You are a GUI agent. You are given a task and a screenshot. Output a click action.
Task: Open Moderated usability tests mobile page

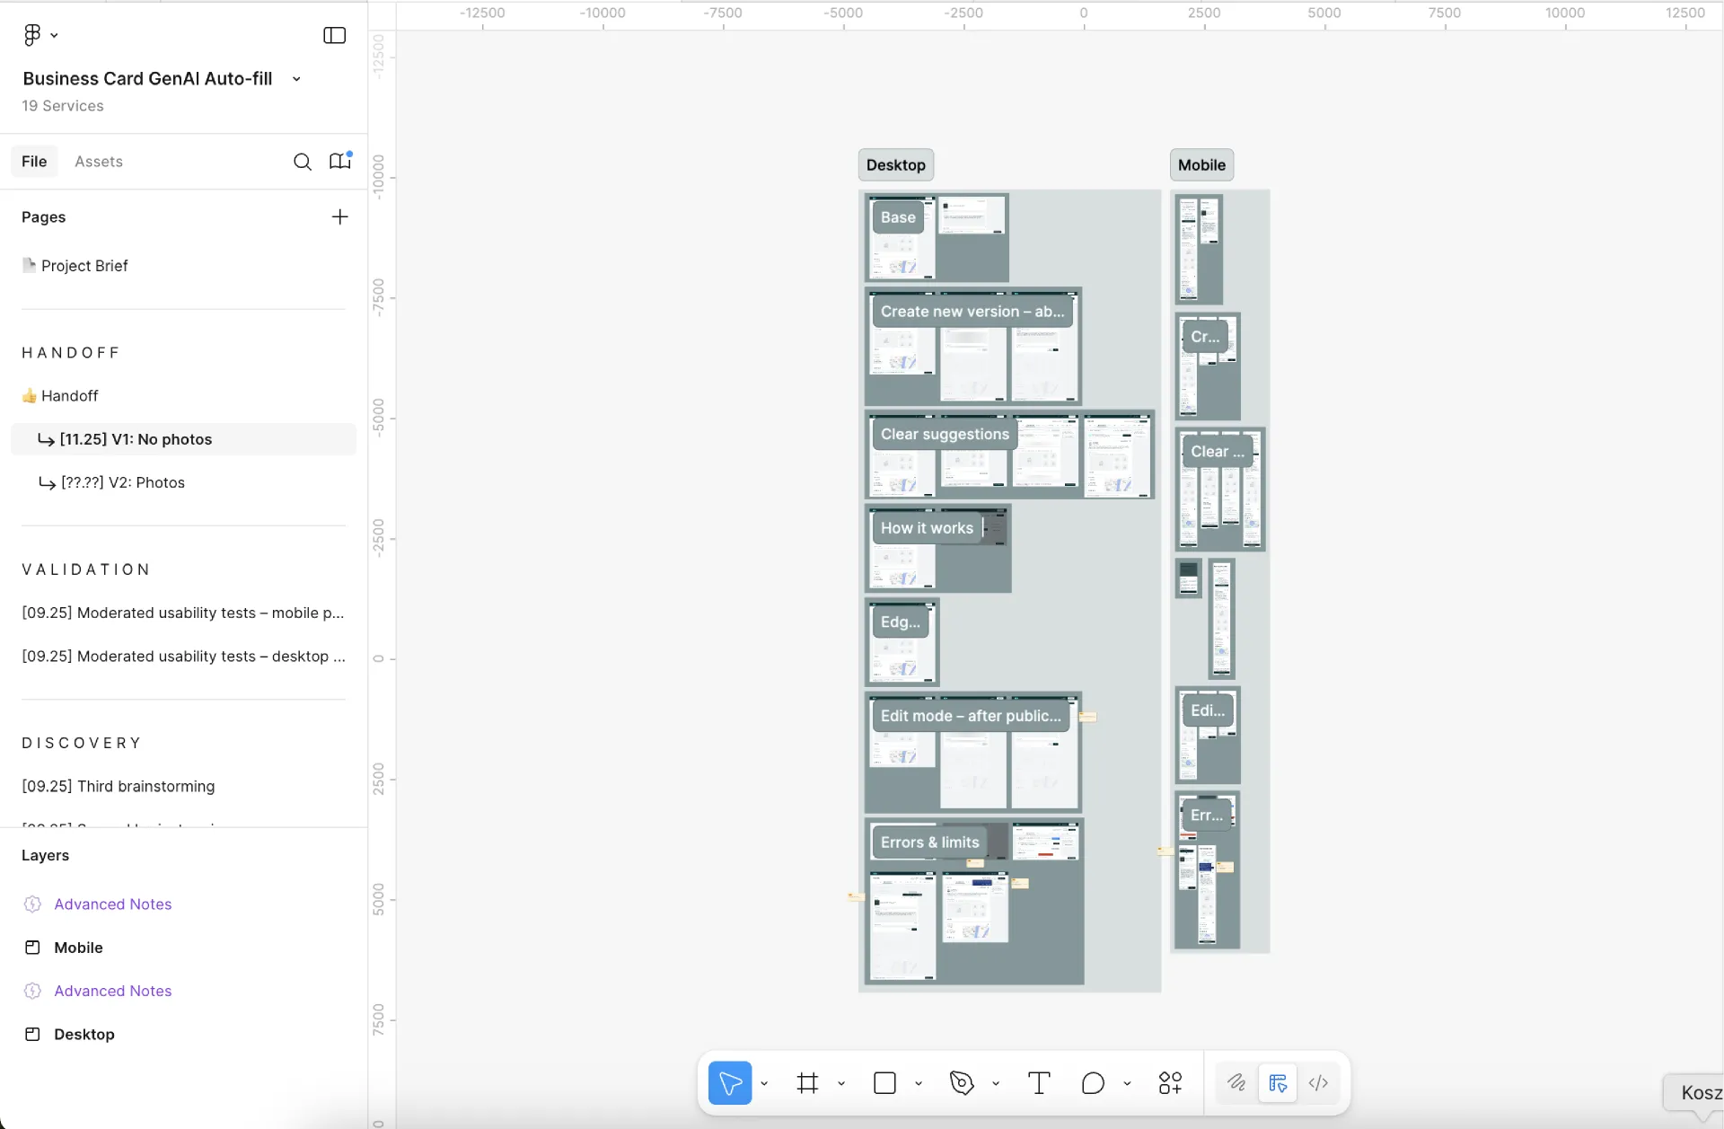click(x=183, y=613)
